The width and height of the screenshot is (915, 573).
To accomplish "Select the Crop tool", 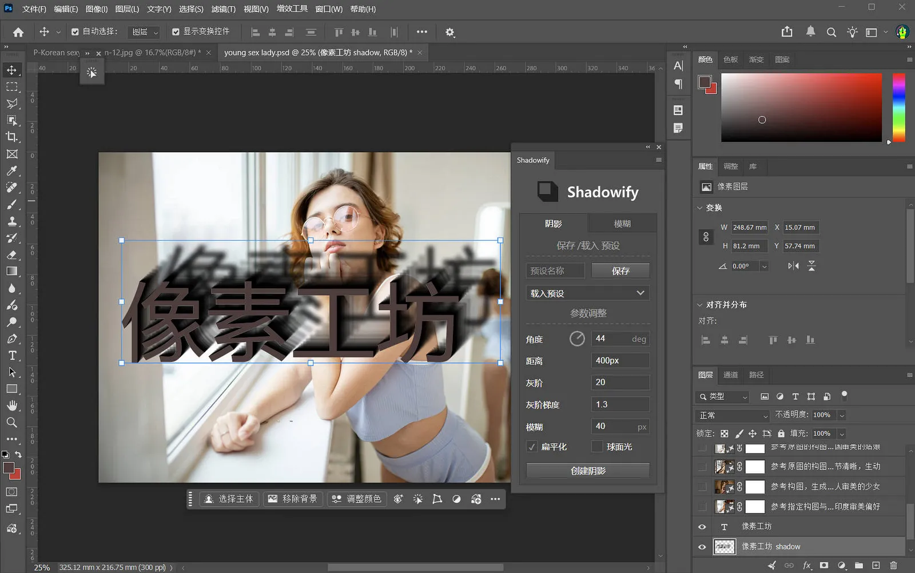I will pos(12,137).
